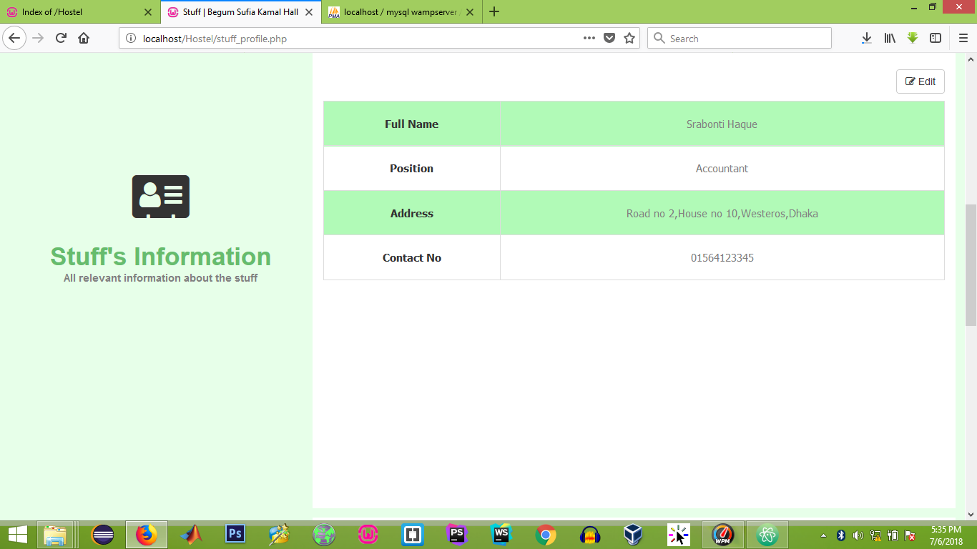Open Atom editor from the taskbar
This screenshot has width=977, height=549.
click(x=766, y=534)
